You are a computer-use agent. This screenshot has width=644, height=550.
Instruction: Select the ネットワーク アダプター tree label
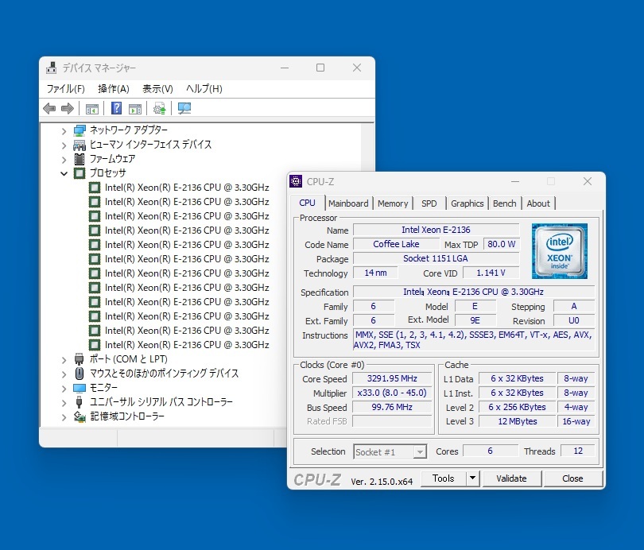(129, 130)
